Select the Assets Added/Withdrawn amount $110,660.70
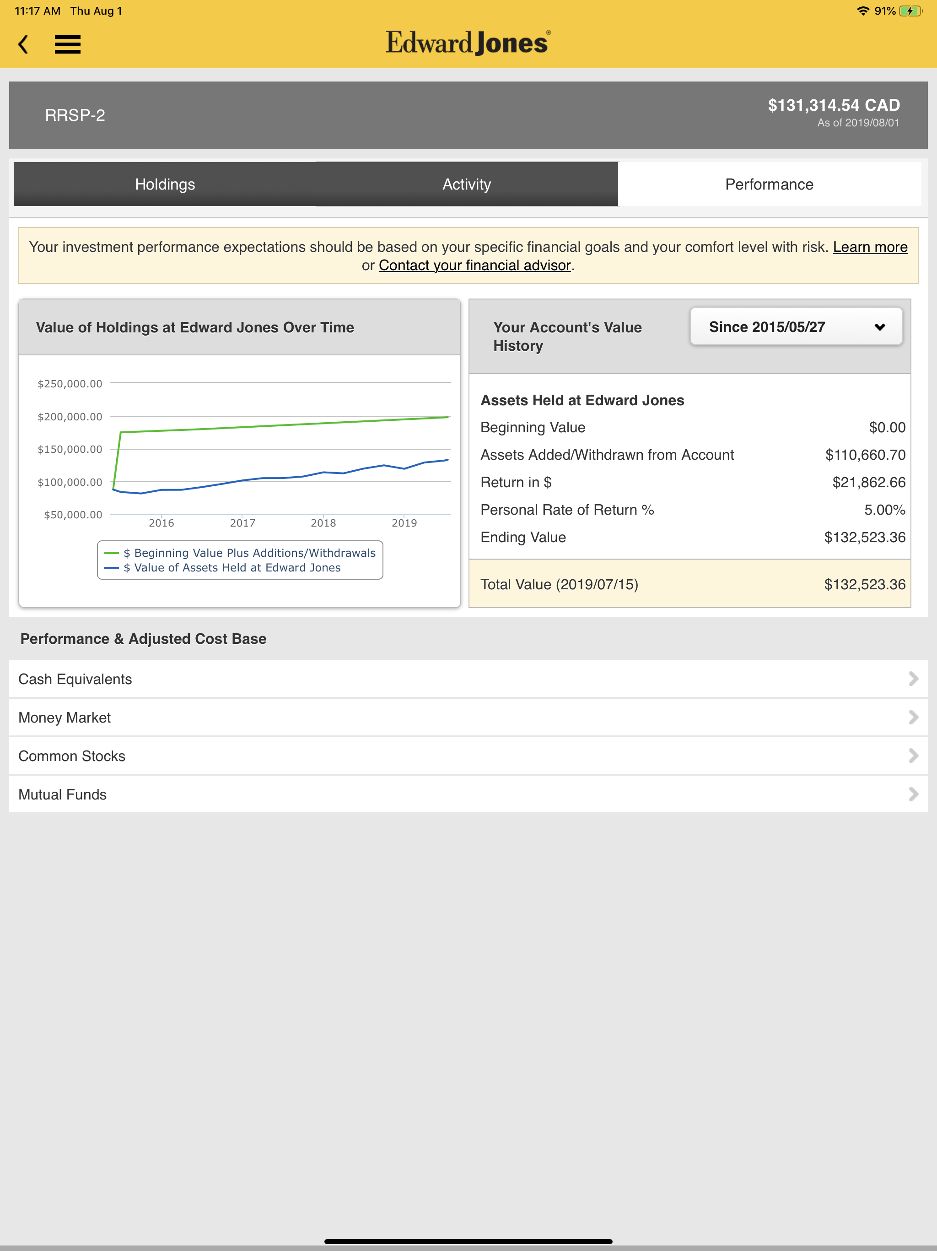The image size is (937, 1251). pyautogui.click(x=865, y=455)
